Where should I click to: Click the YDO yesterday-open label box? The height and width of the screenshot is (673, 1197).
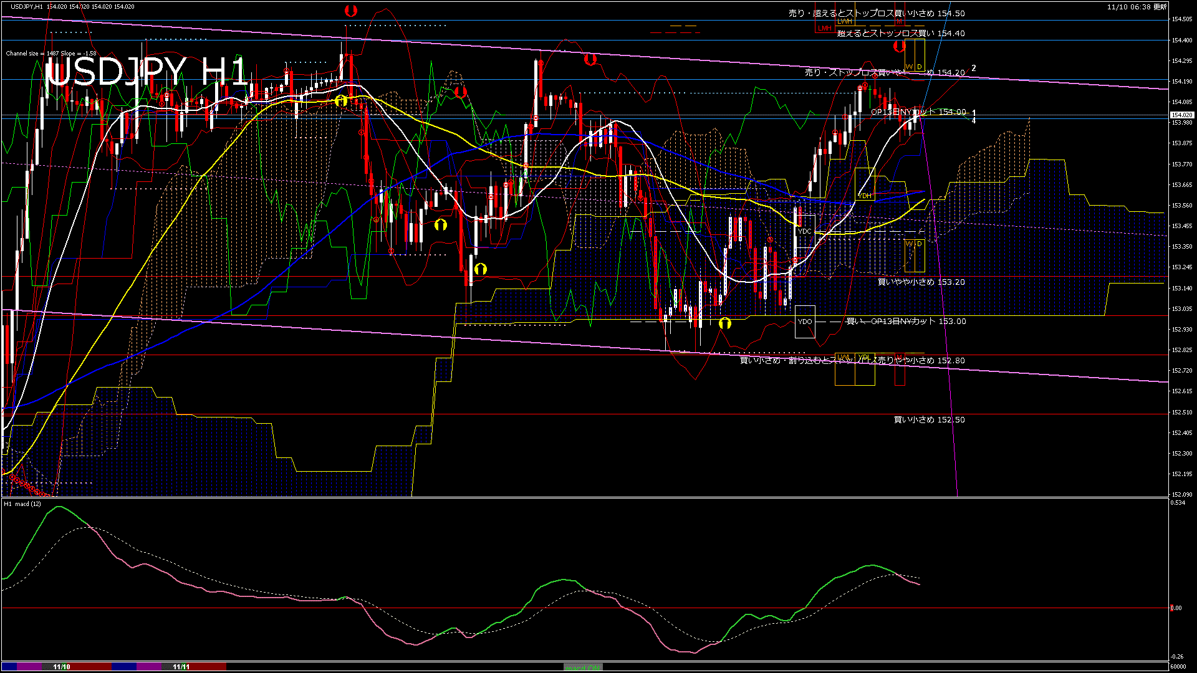[805, 322]
